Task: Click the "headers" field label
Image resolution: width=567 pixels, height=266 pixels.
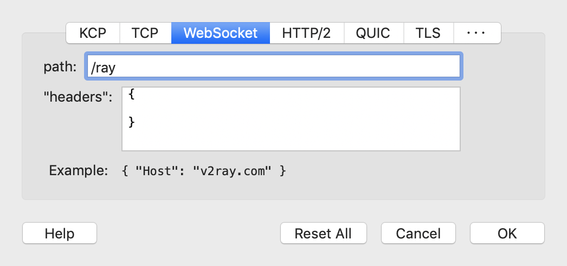Action: pos(78,97)
